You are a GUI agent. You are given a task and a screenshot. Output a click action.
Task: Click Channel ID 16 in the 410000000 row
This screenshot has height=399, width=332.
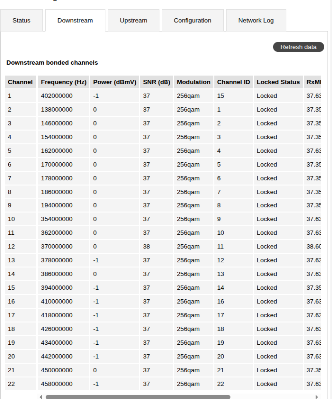click(x=233, y=302)
